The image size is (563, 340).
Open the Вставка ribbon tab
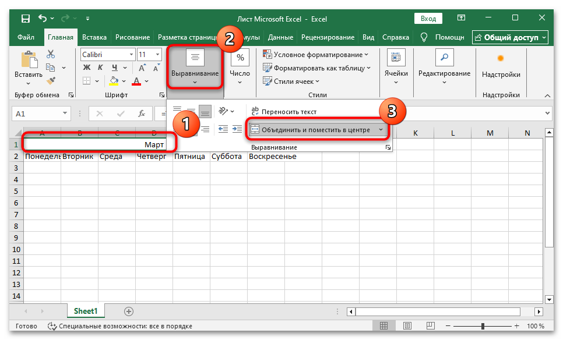[94, 37]
